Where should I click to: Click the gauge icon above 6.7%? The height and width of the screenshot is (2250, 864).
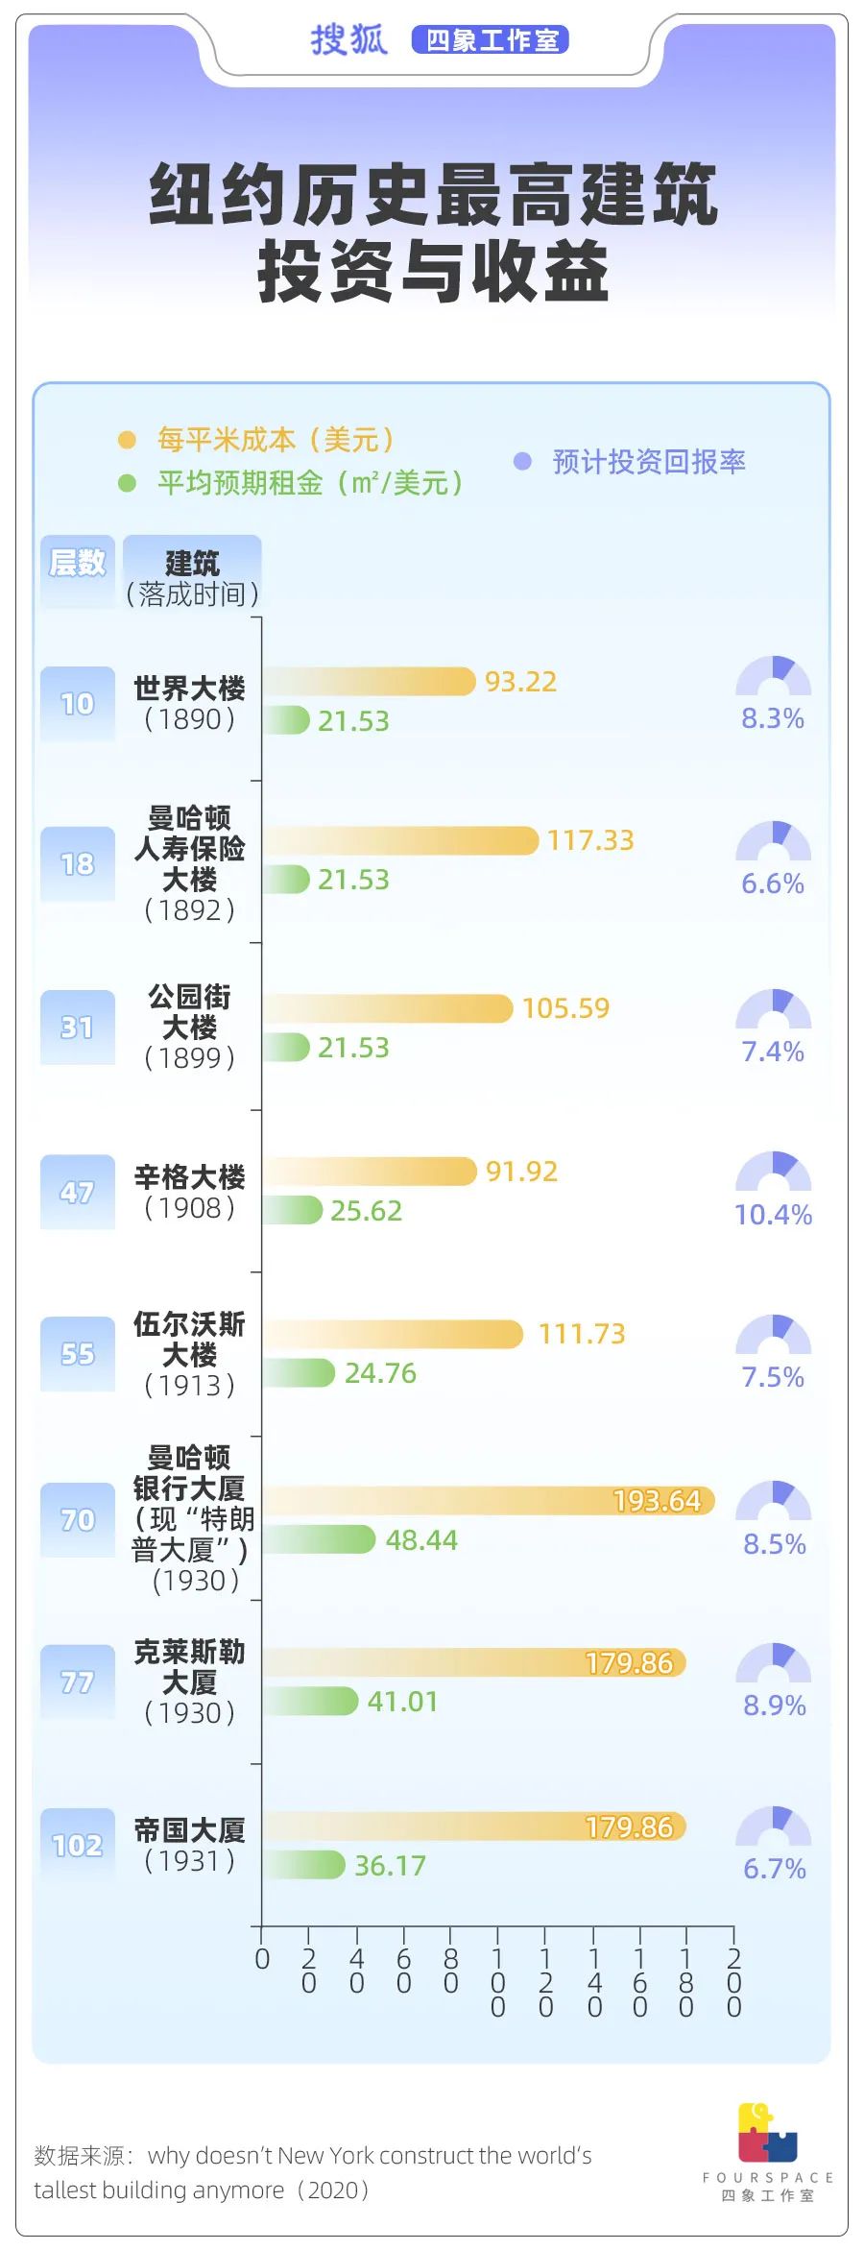coord(773,1827)
